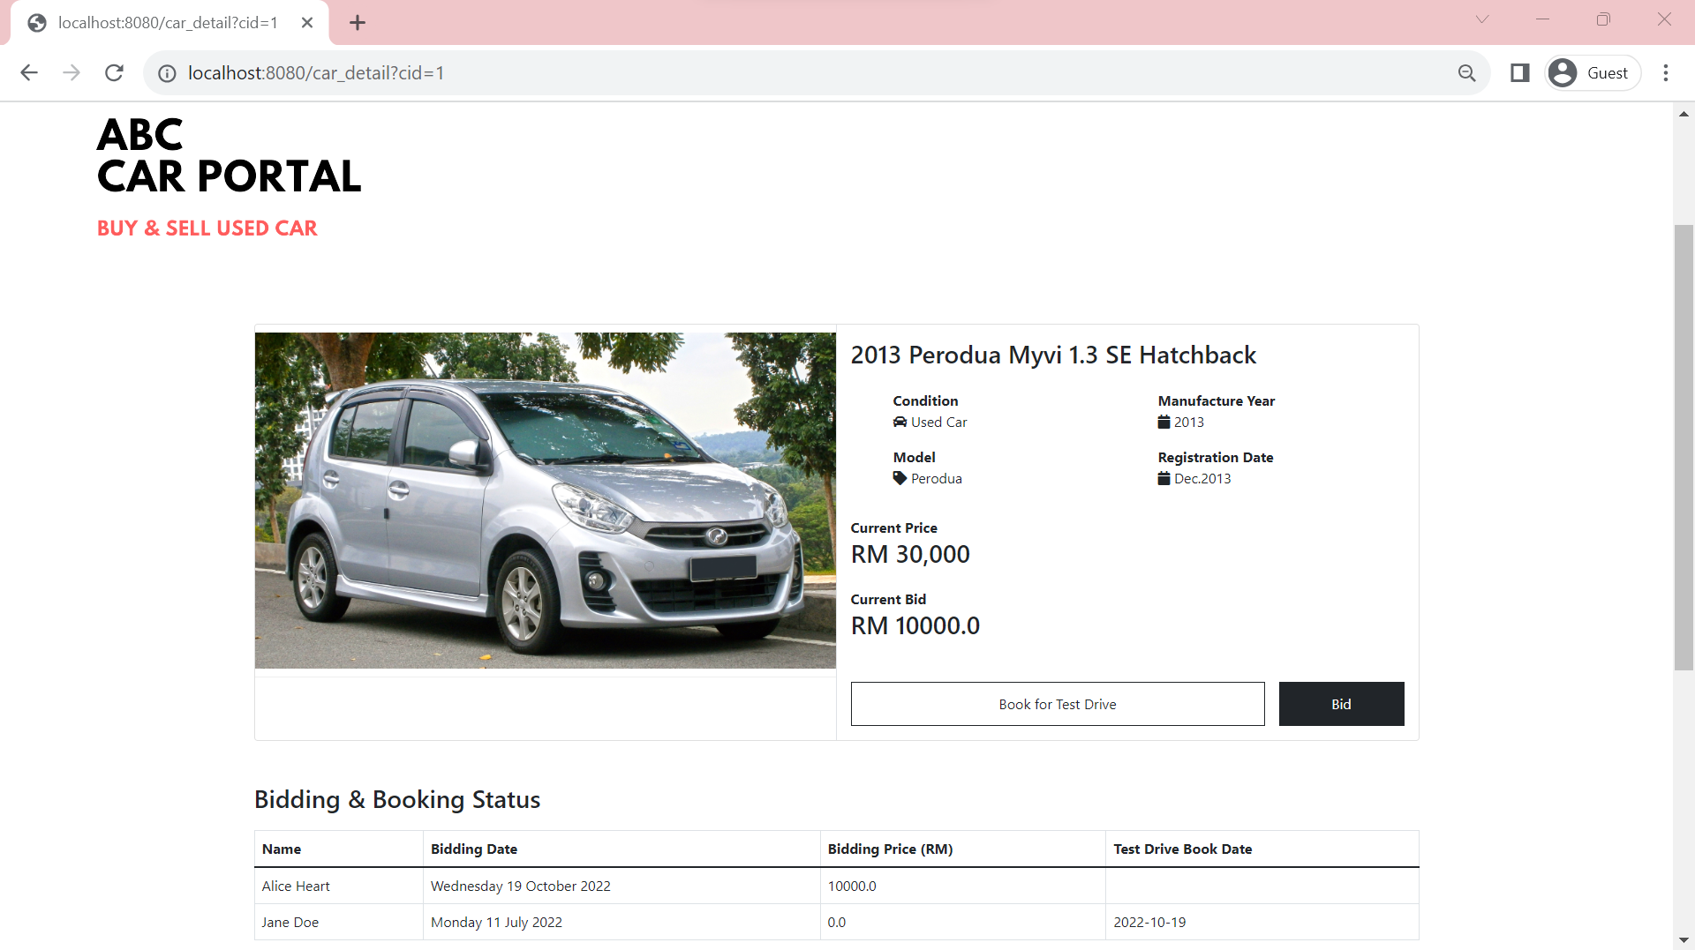Select the car title 2013 Perodua Myvi
This screenshot has width=1695, height=950.
[x=1053, y=355]
